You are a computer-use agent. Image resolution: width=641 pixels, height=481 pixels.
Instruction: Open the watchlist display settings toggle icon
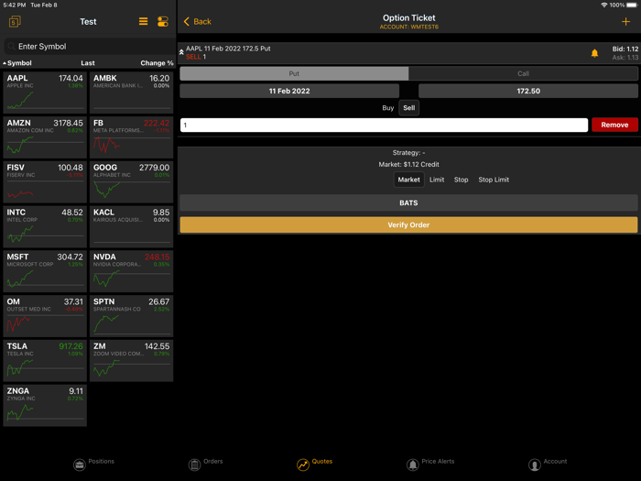coord(163,21)
